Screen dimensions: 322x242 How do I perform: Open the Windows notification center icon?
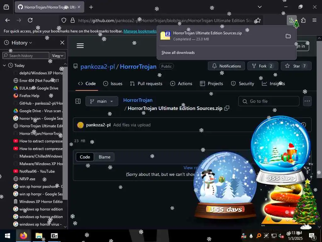point(312,236)
